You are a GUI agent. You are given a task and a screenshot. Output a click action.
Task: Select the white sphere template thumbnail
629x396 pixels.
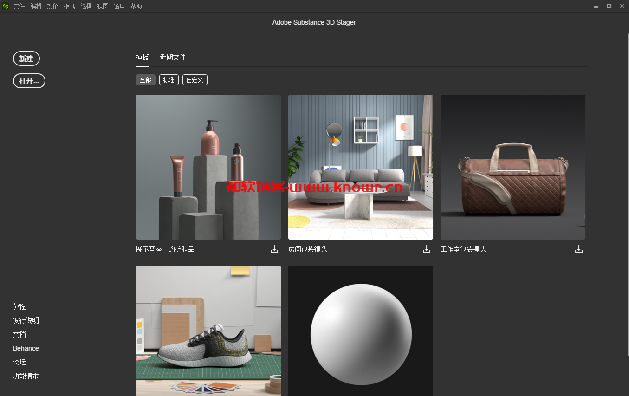361,331
